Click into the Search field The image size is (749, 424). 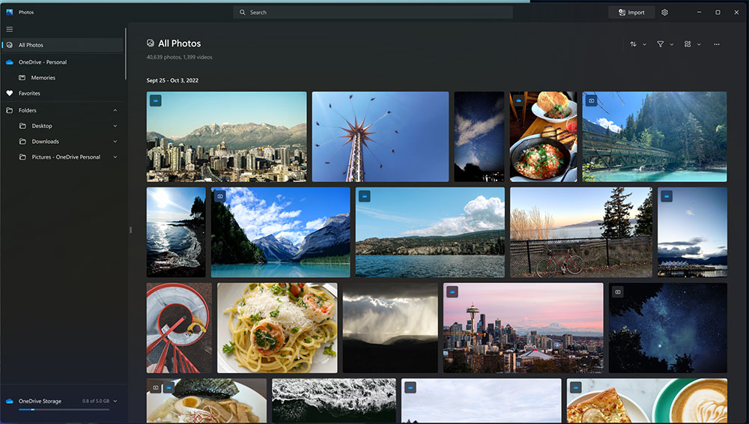(373, 13)
